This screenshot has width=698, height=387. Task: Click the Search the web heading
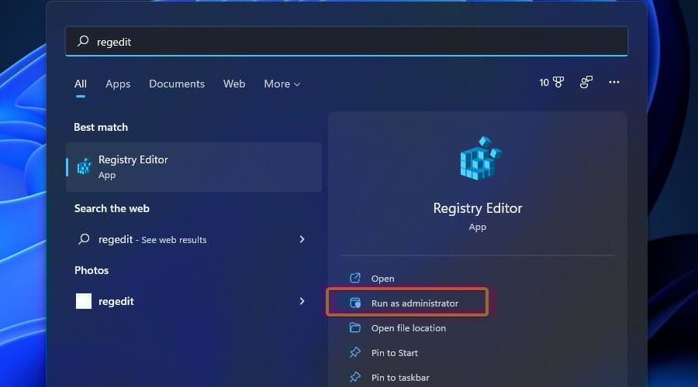[x=112, y=208]
